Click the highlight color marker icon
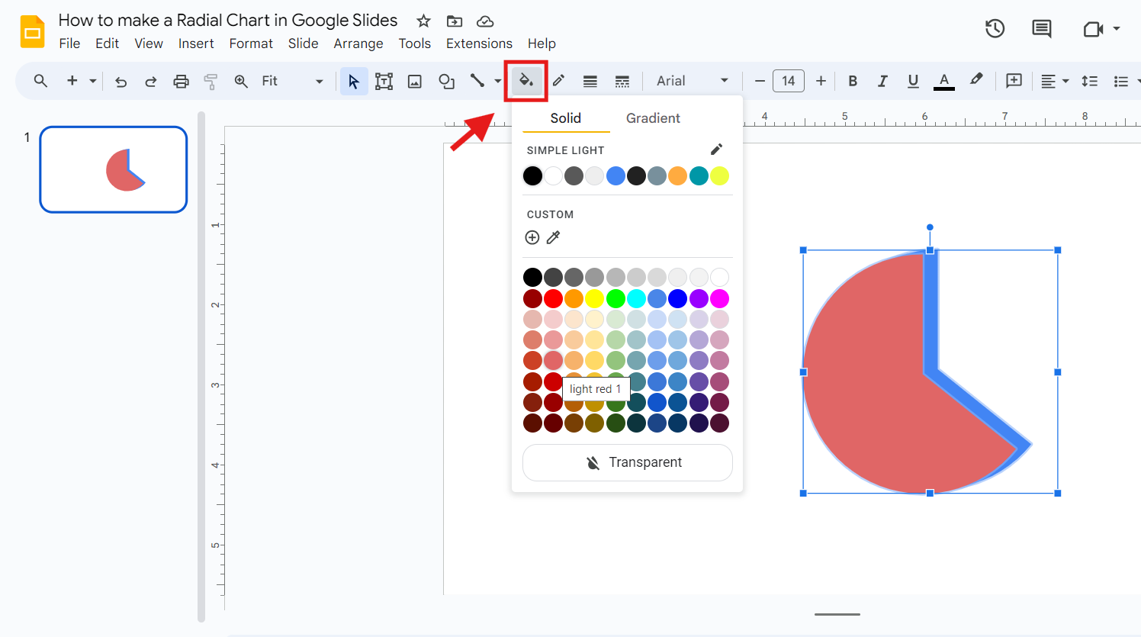 pos(976,79)
